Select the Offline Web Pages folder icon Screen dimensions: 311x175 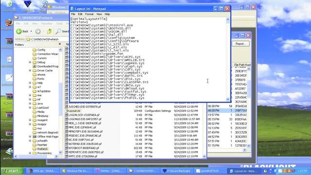[35, 137]
